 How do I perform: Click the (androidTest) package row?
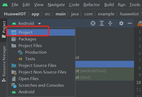tap(105, 71)
